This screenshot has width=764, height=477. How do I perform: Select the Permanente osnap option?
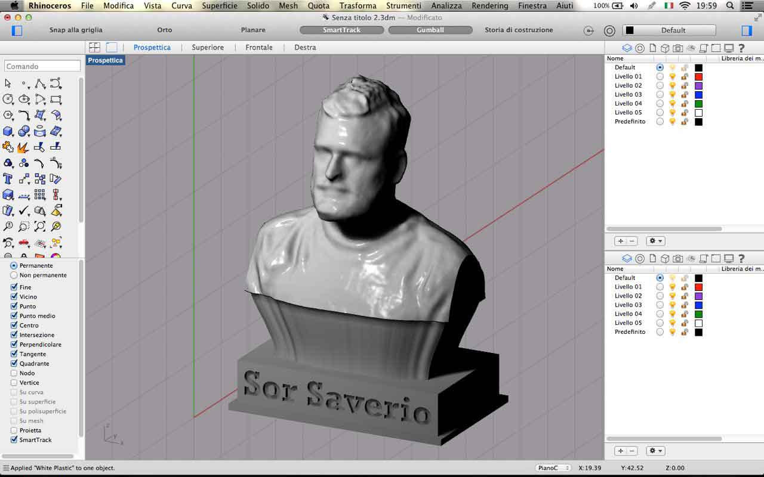(14, 266)
